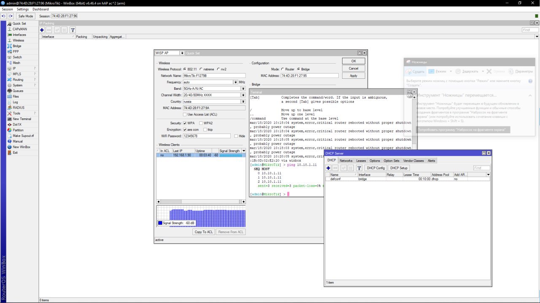Screen dimensions: 540x303
Task: Toggle tkip encryption checkbox
Action: [205, 129]
